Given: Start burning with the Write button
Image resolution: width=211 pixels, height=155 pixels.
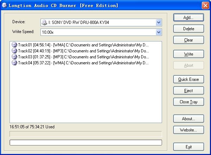Looking at the screenshot, I should (188, 54).
